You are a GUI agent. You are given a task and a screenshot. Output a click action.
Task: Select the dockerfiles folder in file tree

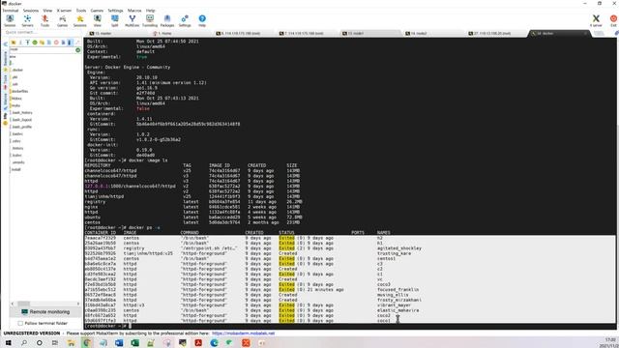[19, 91]
